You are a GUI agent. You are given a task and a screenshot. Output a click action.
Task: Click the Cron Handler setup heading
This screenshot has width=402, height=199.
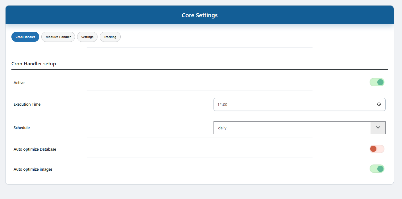(x=34, y=64)
